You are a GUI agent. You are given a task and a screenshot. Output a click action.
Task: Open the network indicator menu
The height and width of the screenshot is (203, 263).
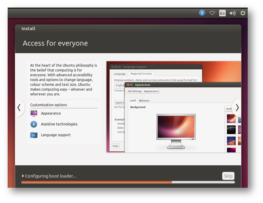pos(212,13)
